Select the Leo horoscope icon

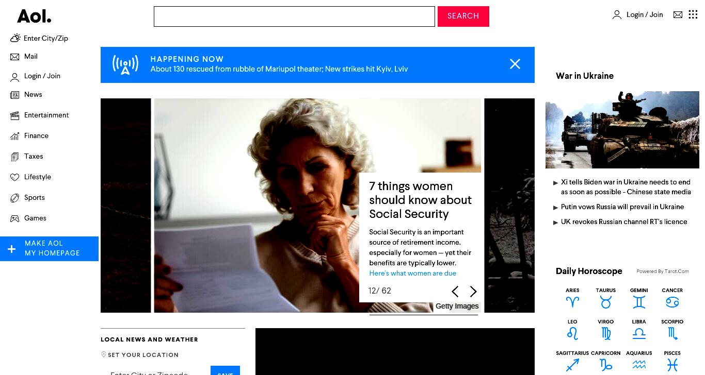click(x=572, y=333)
